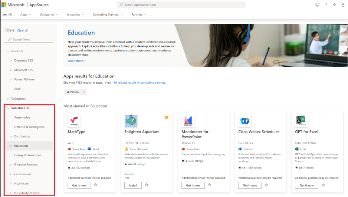Open MathType app logo
The image size is (348, 197).
[x=74, y=121]
